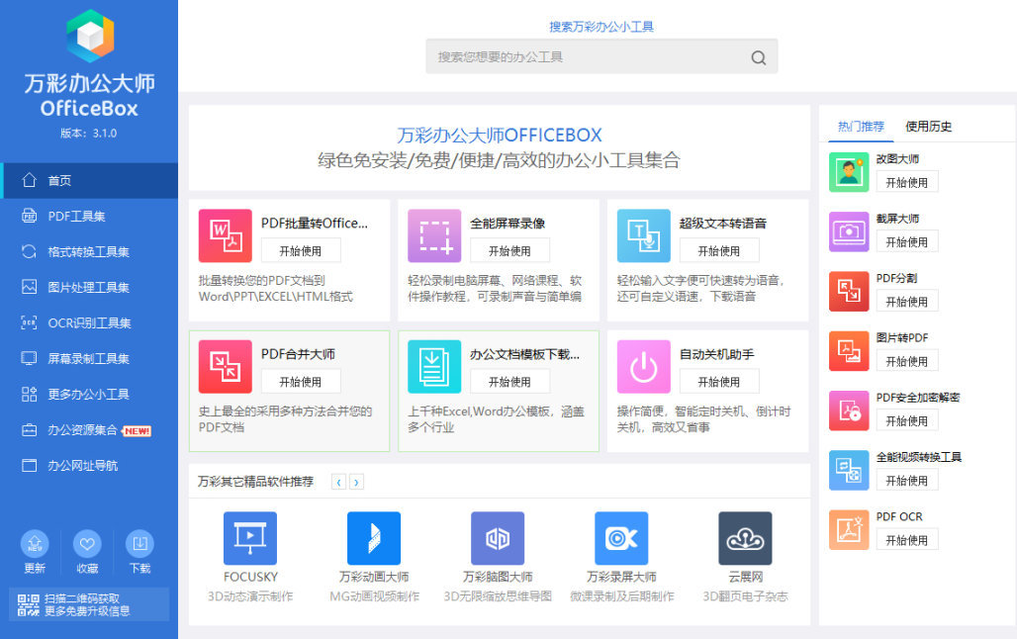Open the 万彩脑图大师 icon
The width and height of the screenshot is (1017, 639).
pos(498,538)
